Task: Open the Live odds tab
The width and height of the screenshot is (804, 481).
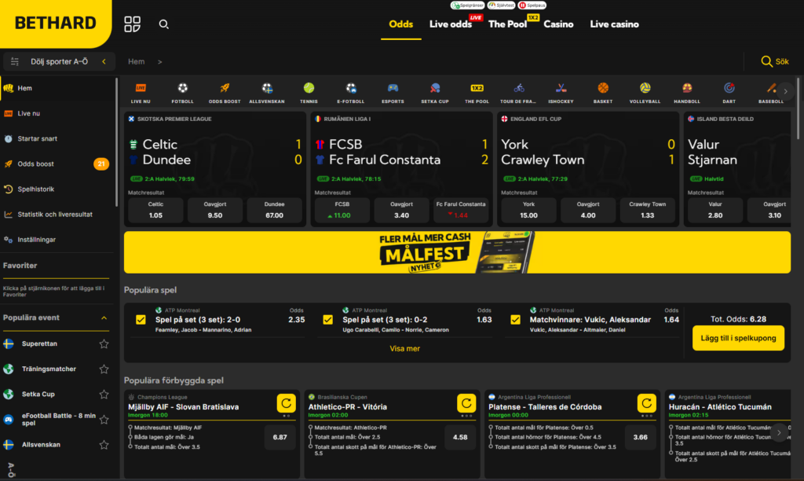Action: click(450, 24)
